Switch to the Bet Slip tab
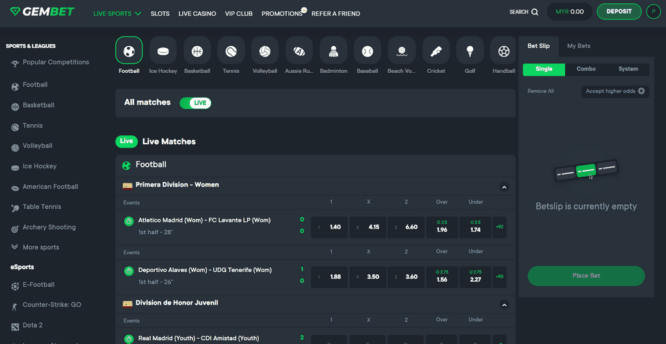The width and height of the screenshot is (666, 344). [539, 46]
